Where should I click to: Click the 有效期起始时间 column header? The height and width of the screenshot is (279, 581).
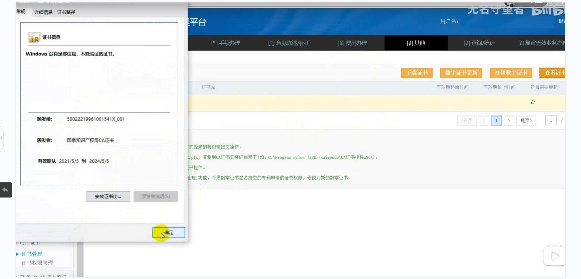point(452,87)
